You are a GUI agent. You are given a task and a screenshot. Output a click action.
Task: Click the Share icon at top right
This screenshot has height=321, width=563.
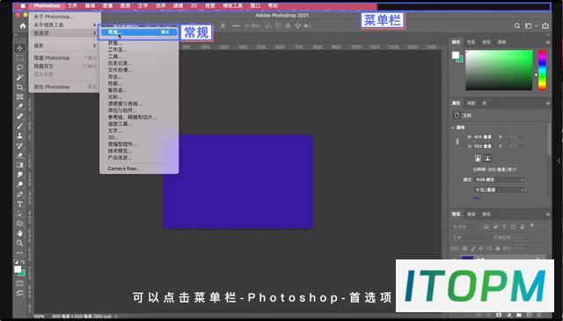(x=545, y=26)
